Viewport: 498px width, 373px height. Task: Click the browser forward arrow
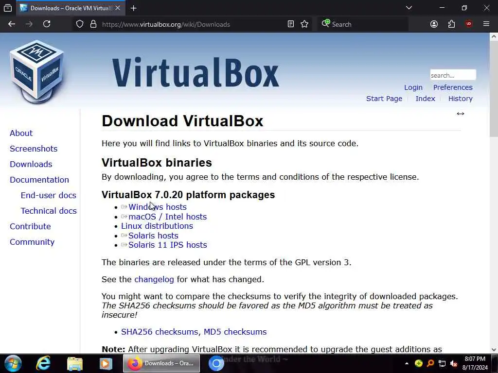29,24
